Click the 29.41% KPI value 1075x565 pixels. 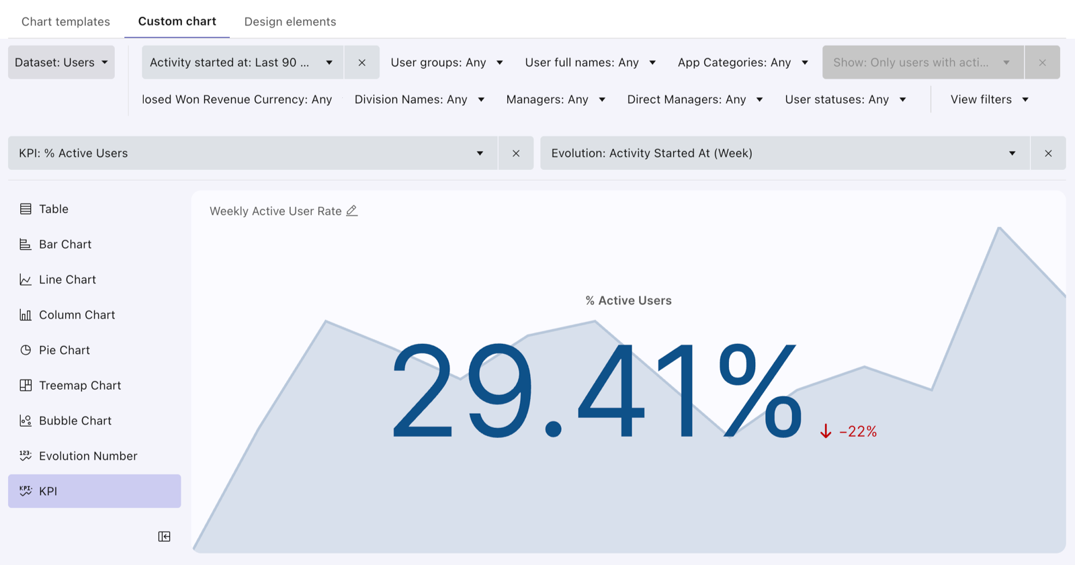[597, 390]
